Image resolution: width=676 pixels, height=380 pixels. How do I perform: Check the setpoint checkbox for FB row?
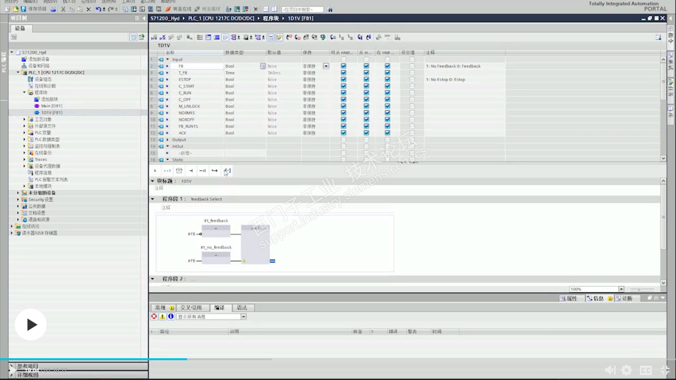click(x=412, y=66)
